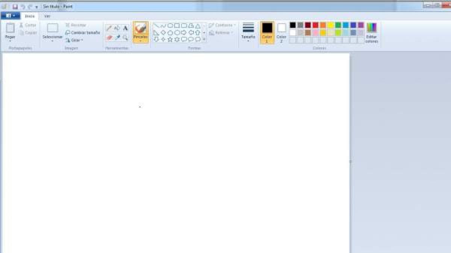Screen dimensions: 451x253
Task: Open the Customize Quick Access Toolbar arrow
Action: pyautogui.click(x=36, y=7)
